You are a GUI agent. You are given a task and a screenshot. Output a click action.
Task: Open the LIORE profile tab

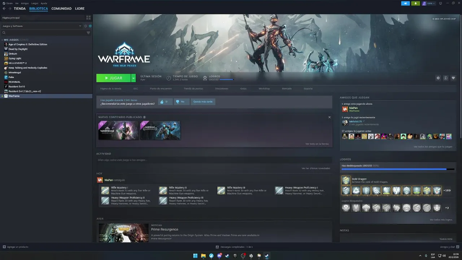(80, 9)
